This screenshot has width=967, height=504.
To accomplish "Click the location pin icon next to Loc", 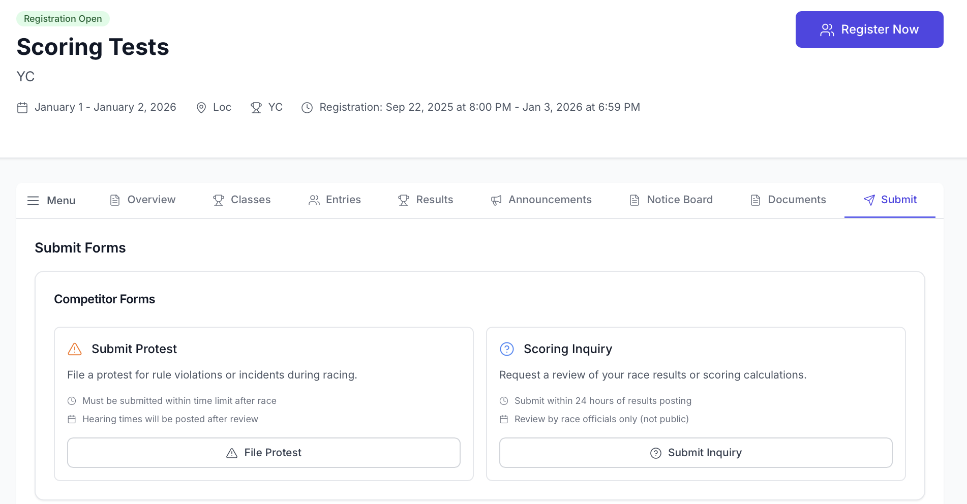I will 201,107.
